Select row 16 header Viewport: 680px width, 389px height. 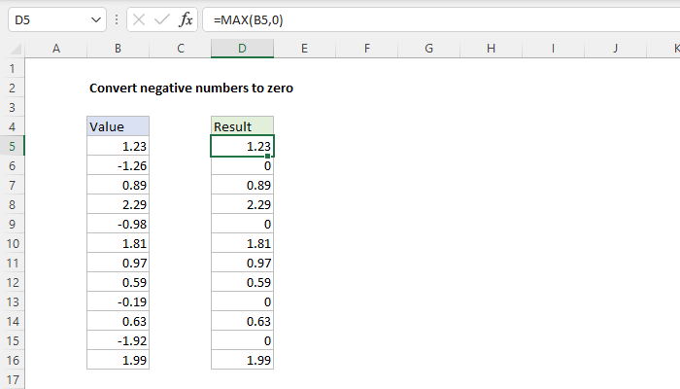pos(12,361)
